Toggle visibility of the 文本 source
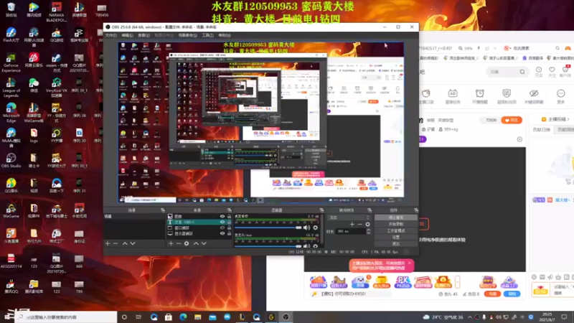Viewport: 574px width, 323px height. pos(222,222)
